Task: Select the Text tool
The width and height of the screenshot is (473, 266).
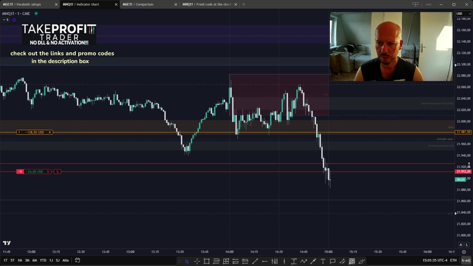Action: coord(323,261)
